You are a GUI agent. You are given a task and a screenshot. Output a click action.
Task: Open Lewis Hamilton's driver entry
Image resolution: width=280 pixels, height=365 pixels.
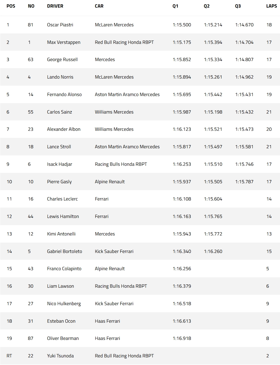(x=63, y=216)
